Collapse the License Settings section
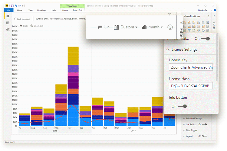Screen dimensions: 227x151 (168, 50)
